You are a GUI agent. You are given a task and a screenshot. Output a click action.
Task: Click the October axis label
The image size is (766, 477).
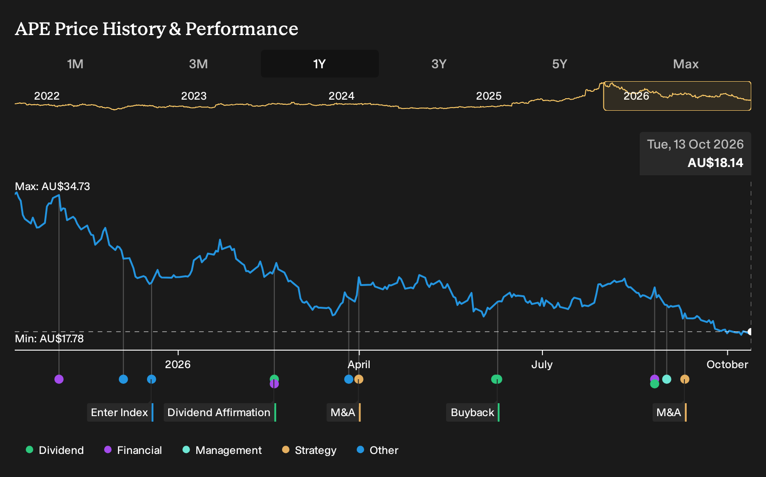coord(727,364)
